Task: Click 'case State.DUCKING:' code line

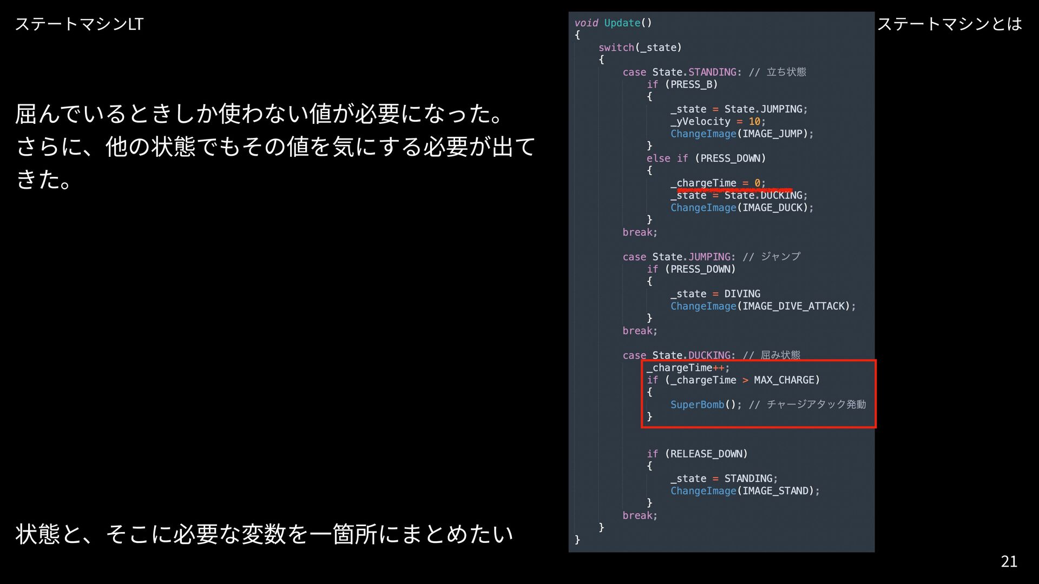Action: 679,355
